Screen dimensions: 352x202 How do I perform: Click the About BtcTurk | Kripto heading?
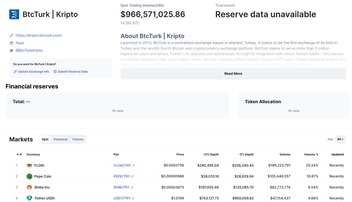coord(153,36)
